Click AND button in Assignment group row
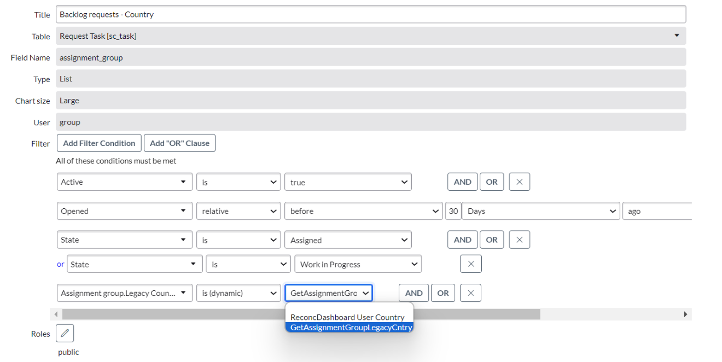 414,293
